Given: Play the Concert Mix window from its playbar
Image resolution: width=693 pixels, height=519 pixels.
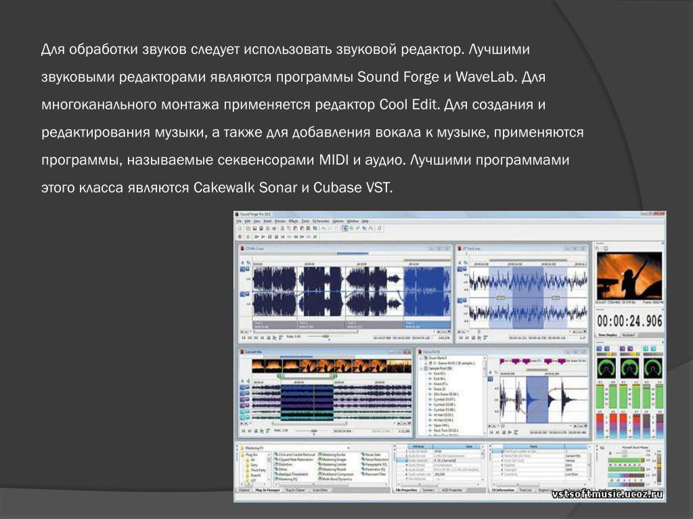Looking at the screenshot, I should 262,430.
